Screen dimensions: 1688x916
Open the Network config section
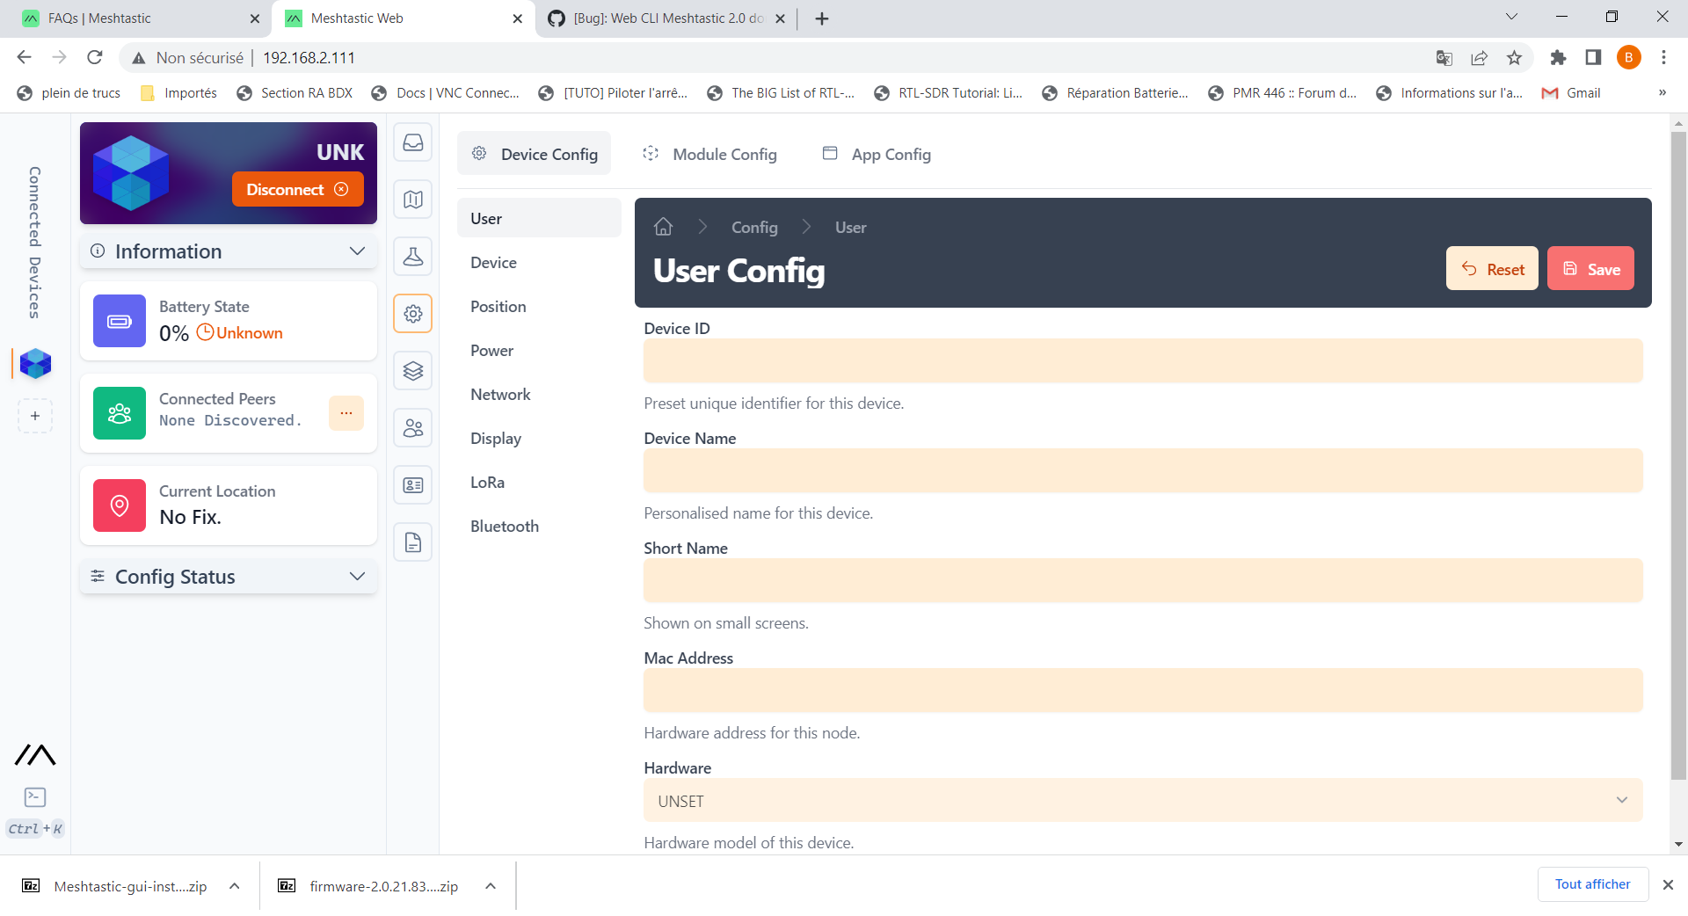[x=539, y=395]
